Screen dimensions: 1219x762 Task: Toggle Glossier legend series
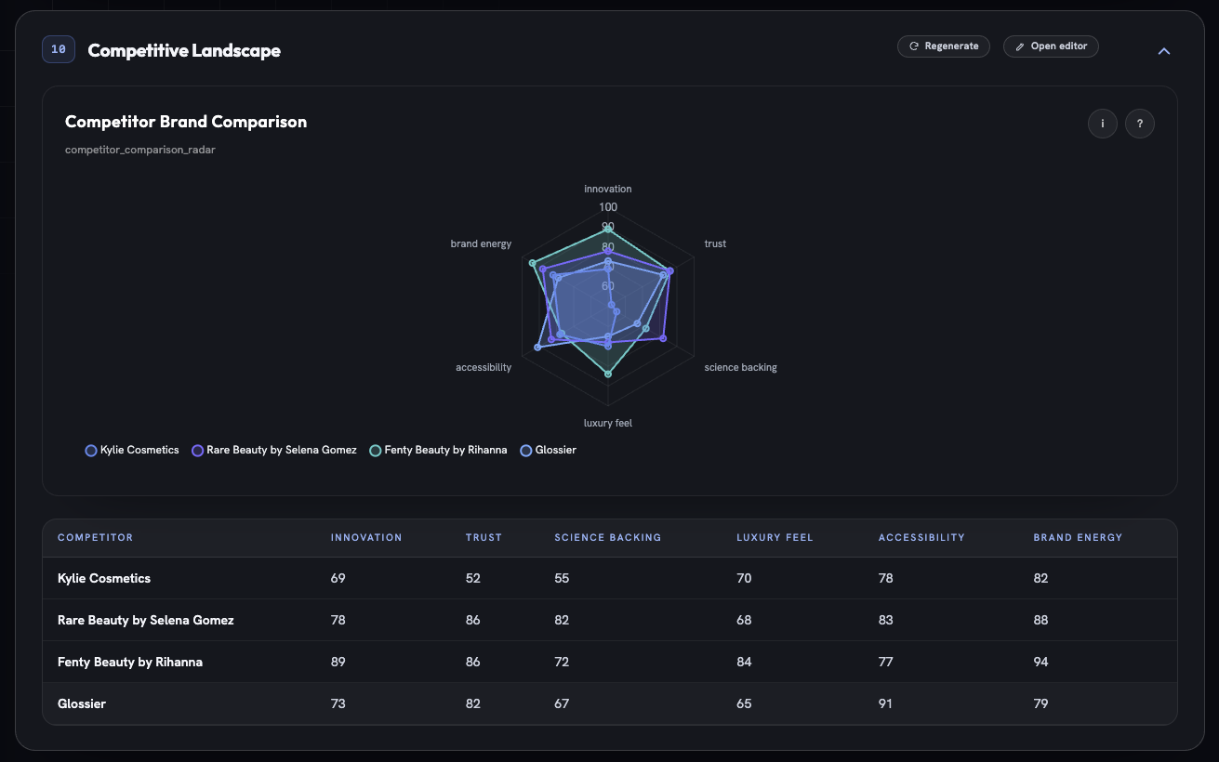point(549,450)
